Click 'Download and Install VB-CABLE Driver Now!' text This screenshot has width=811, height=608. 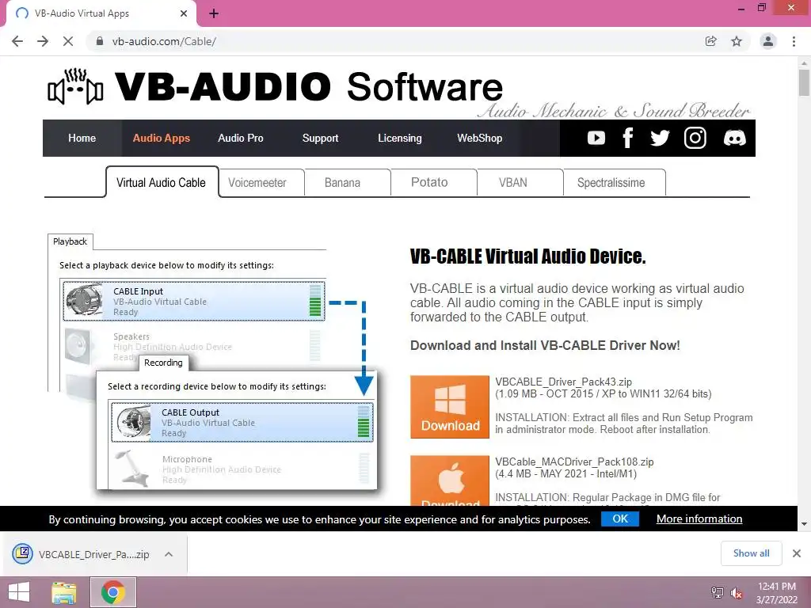(x=545, y=345)
